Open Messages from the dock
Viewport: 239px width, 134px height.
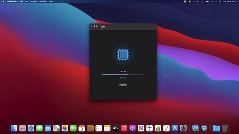40,128
